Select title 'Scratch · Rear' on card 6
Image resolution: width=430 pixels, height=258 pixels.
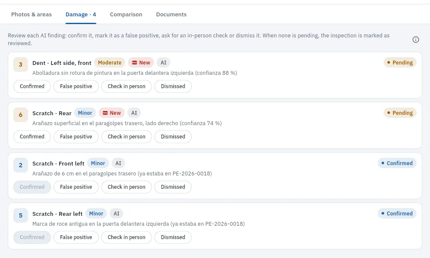(x=52, y=113)
